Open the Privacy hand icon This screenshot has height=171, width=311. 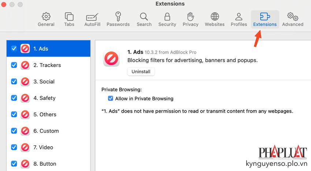[x=190, y=17]
